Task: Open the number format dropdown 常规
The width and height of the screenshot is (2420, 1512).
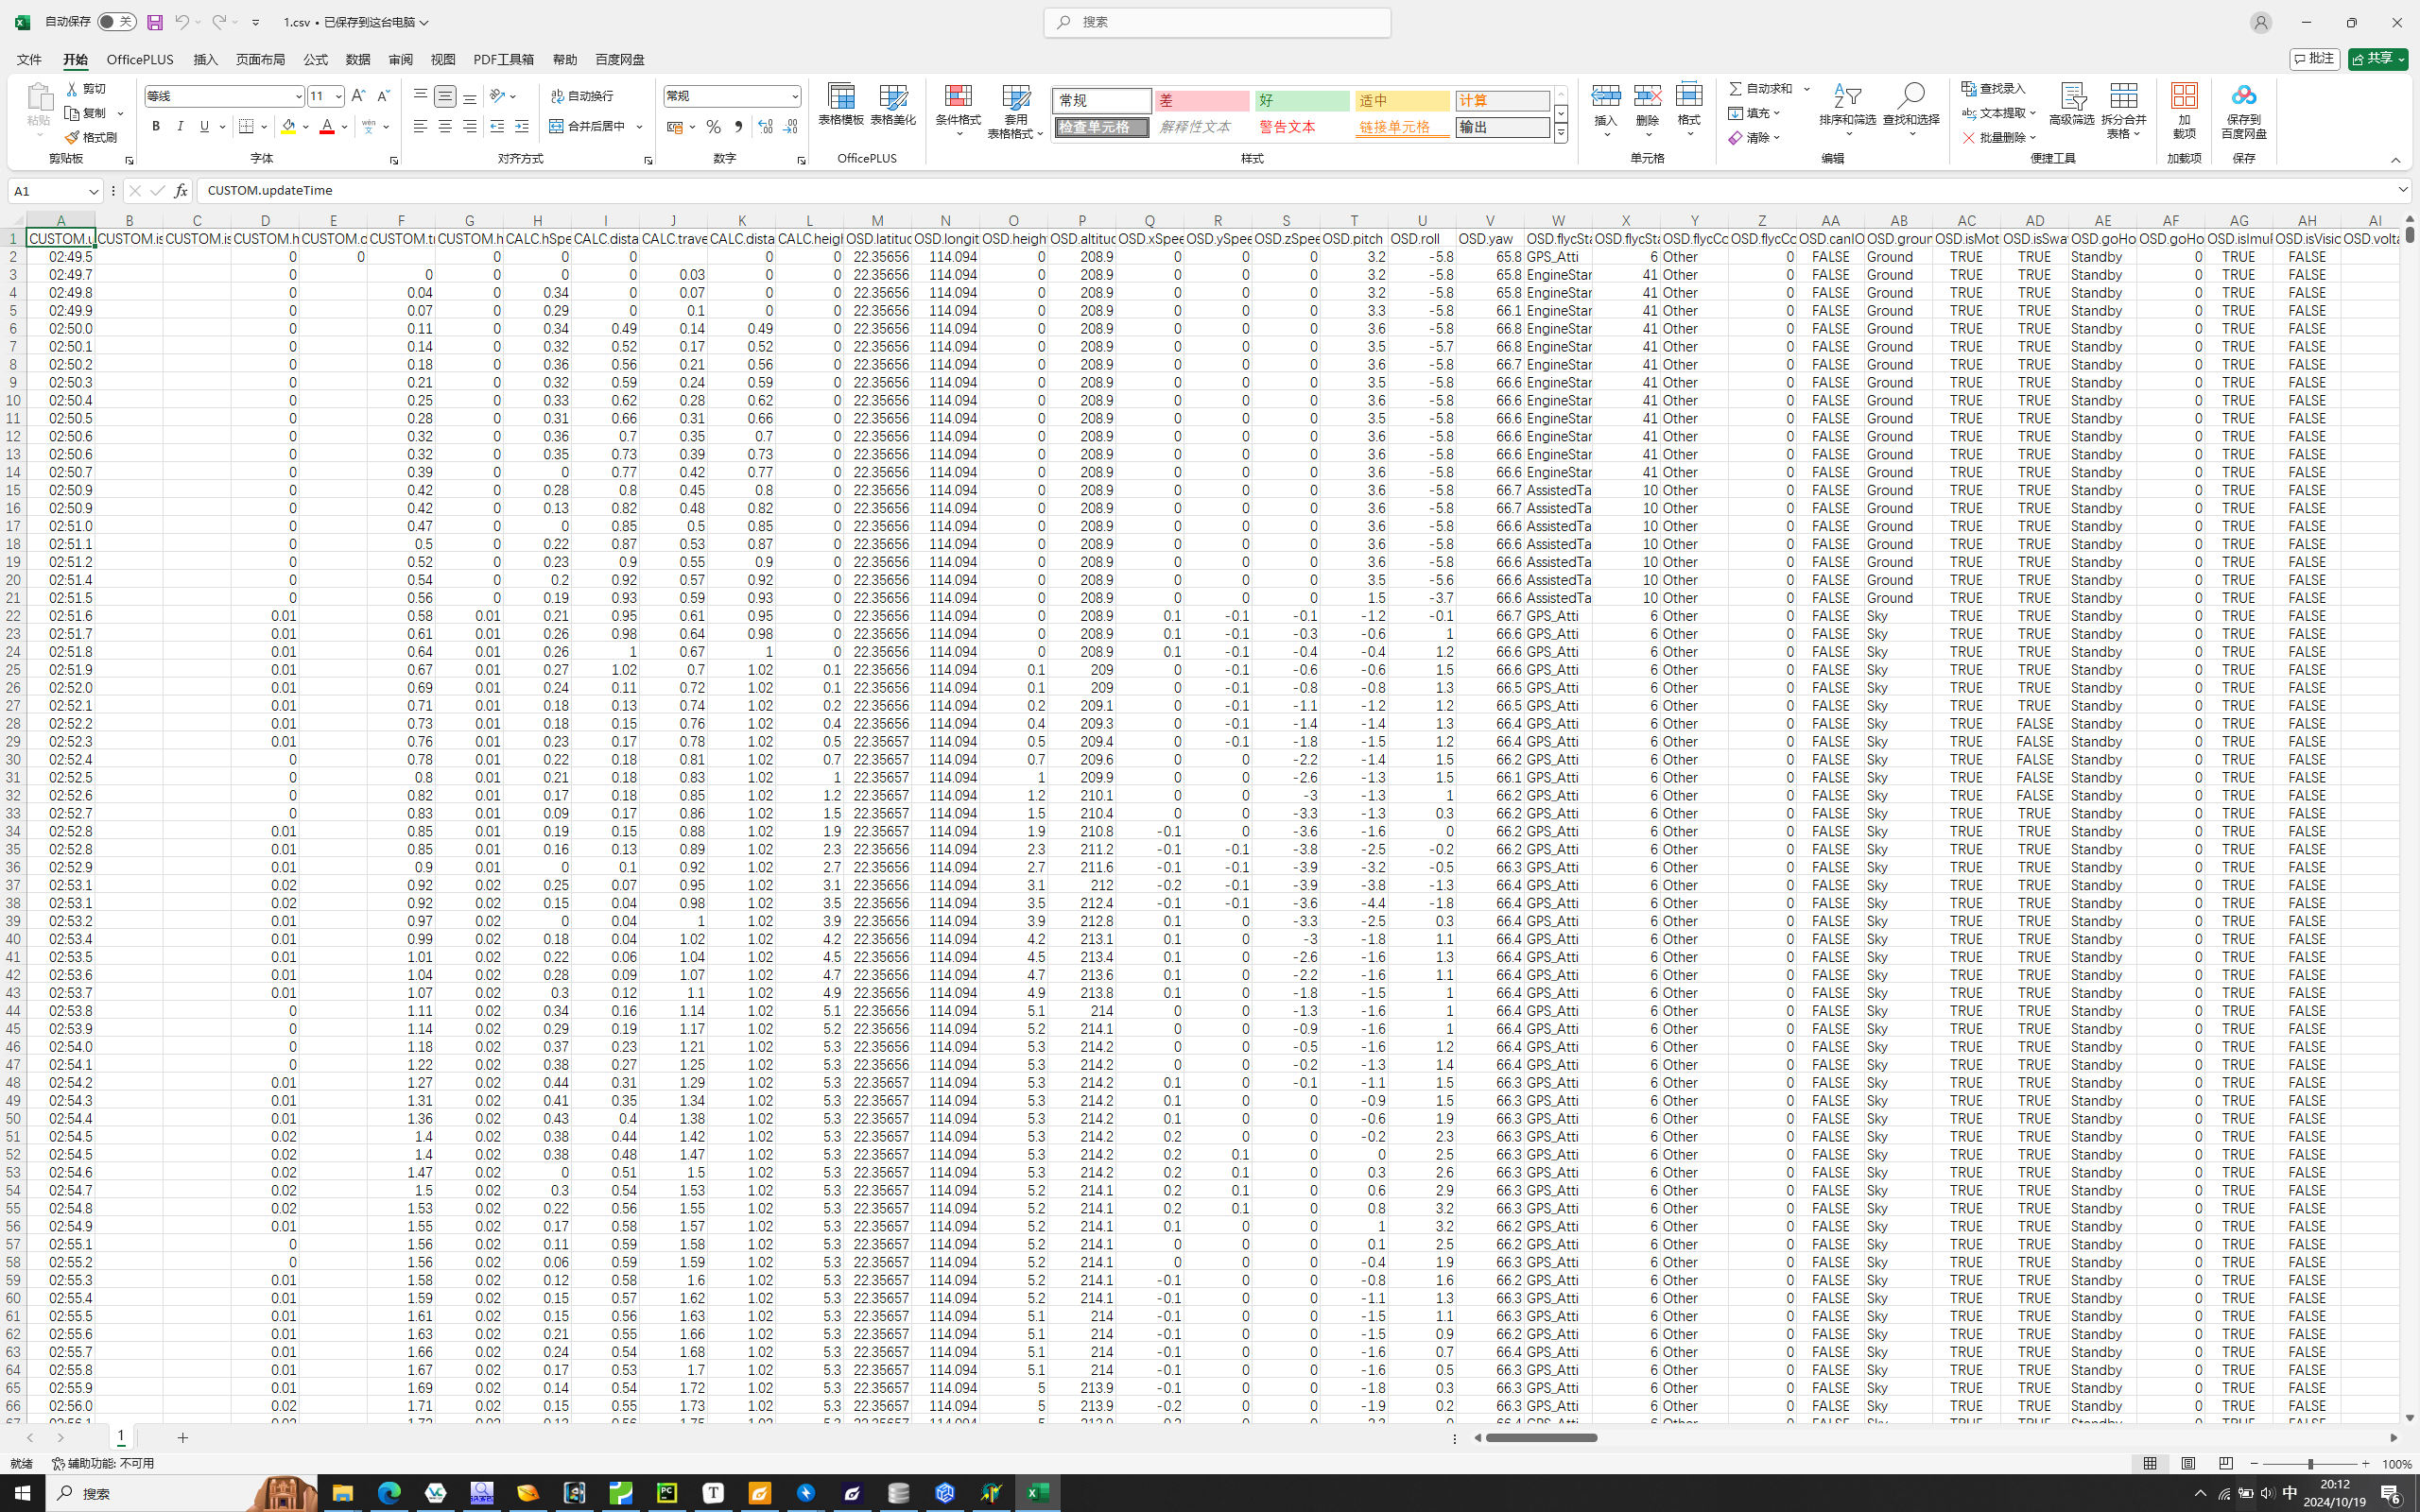Action: coord(795,96)
